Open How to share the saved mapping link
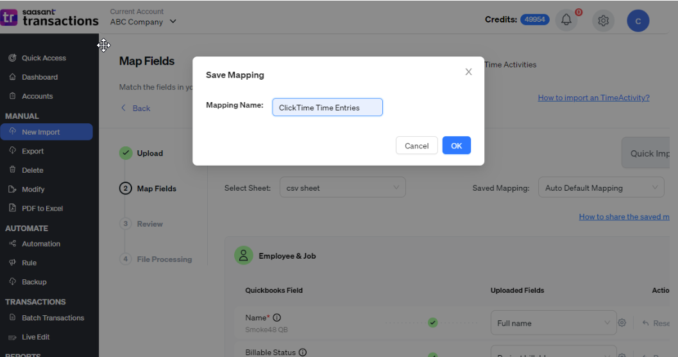Screen dimensions: 678x357 click(624, 216)
